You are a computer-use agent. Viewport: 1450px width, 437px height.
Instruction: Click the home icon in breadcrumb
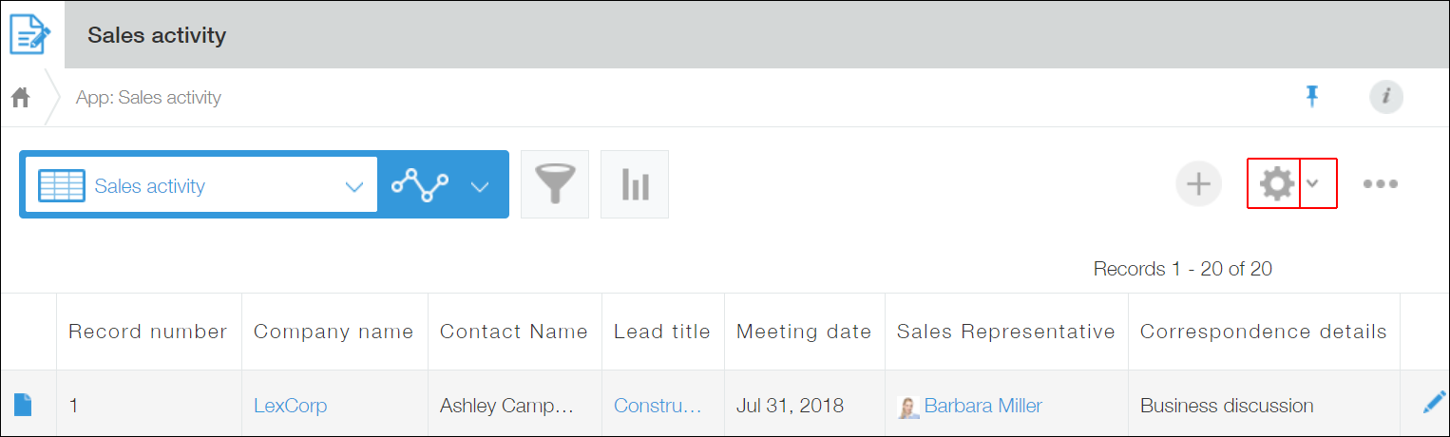pyautogui.click(x=20, y=97)
